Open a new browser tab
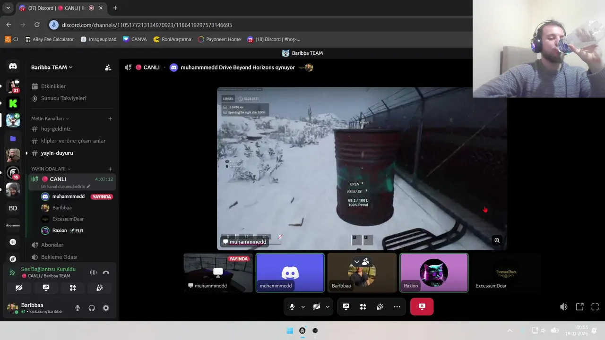605x340 pixels. [115, 8]
